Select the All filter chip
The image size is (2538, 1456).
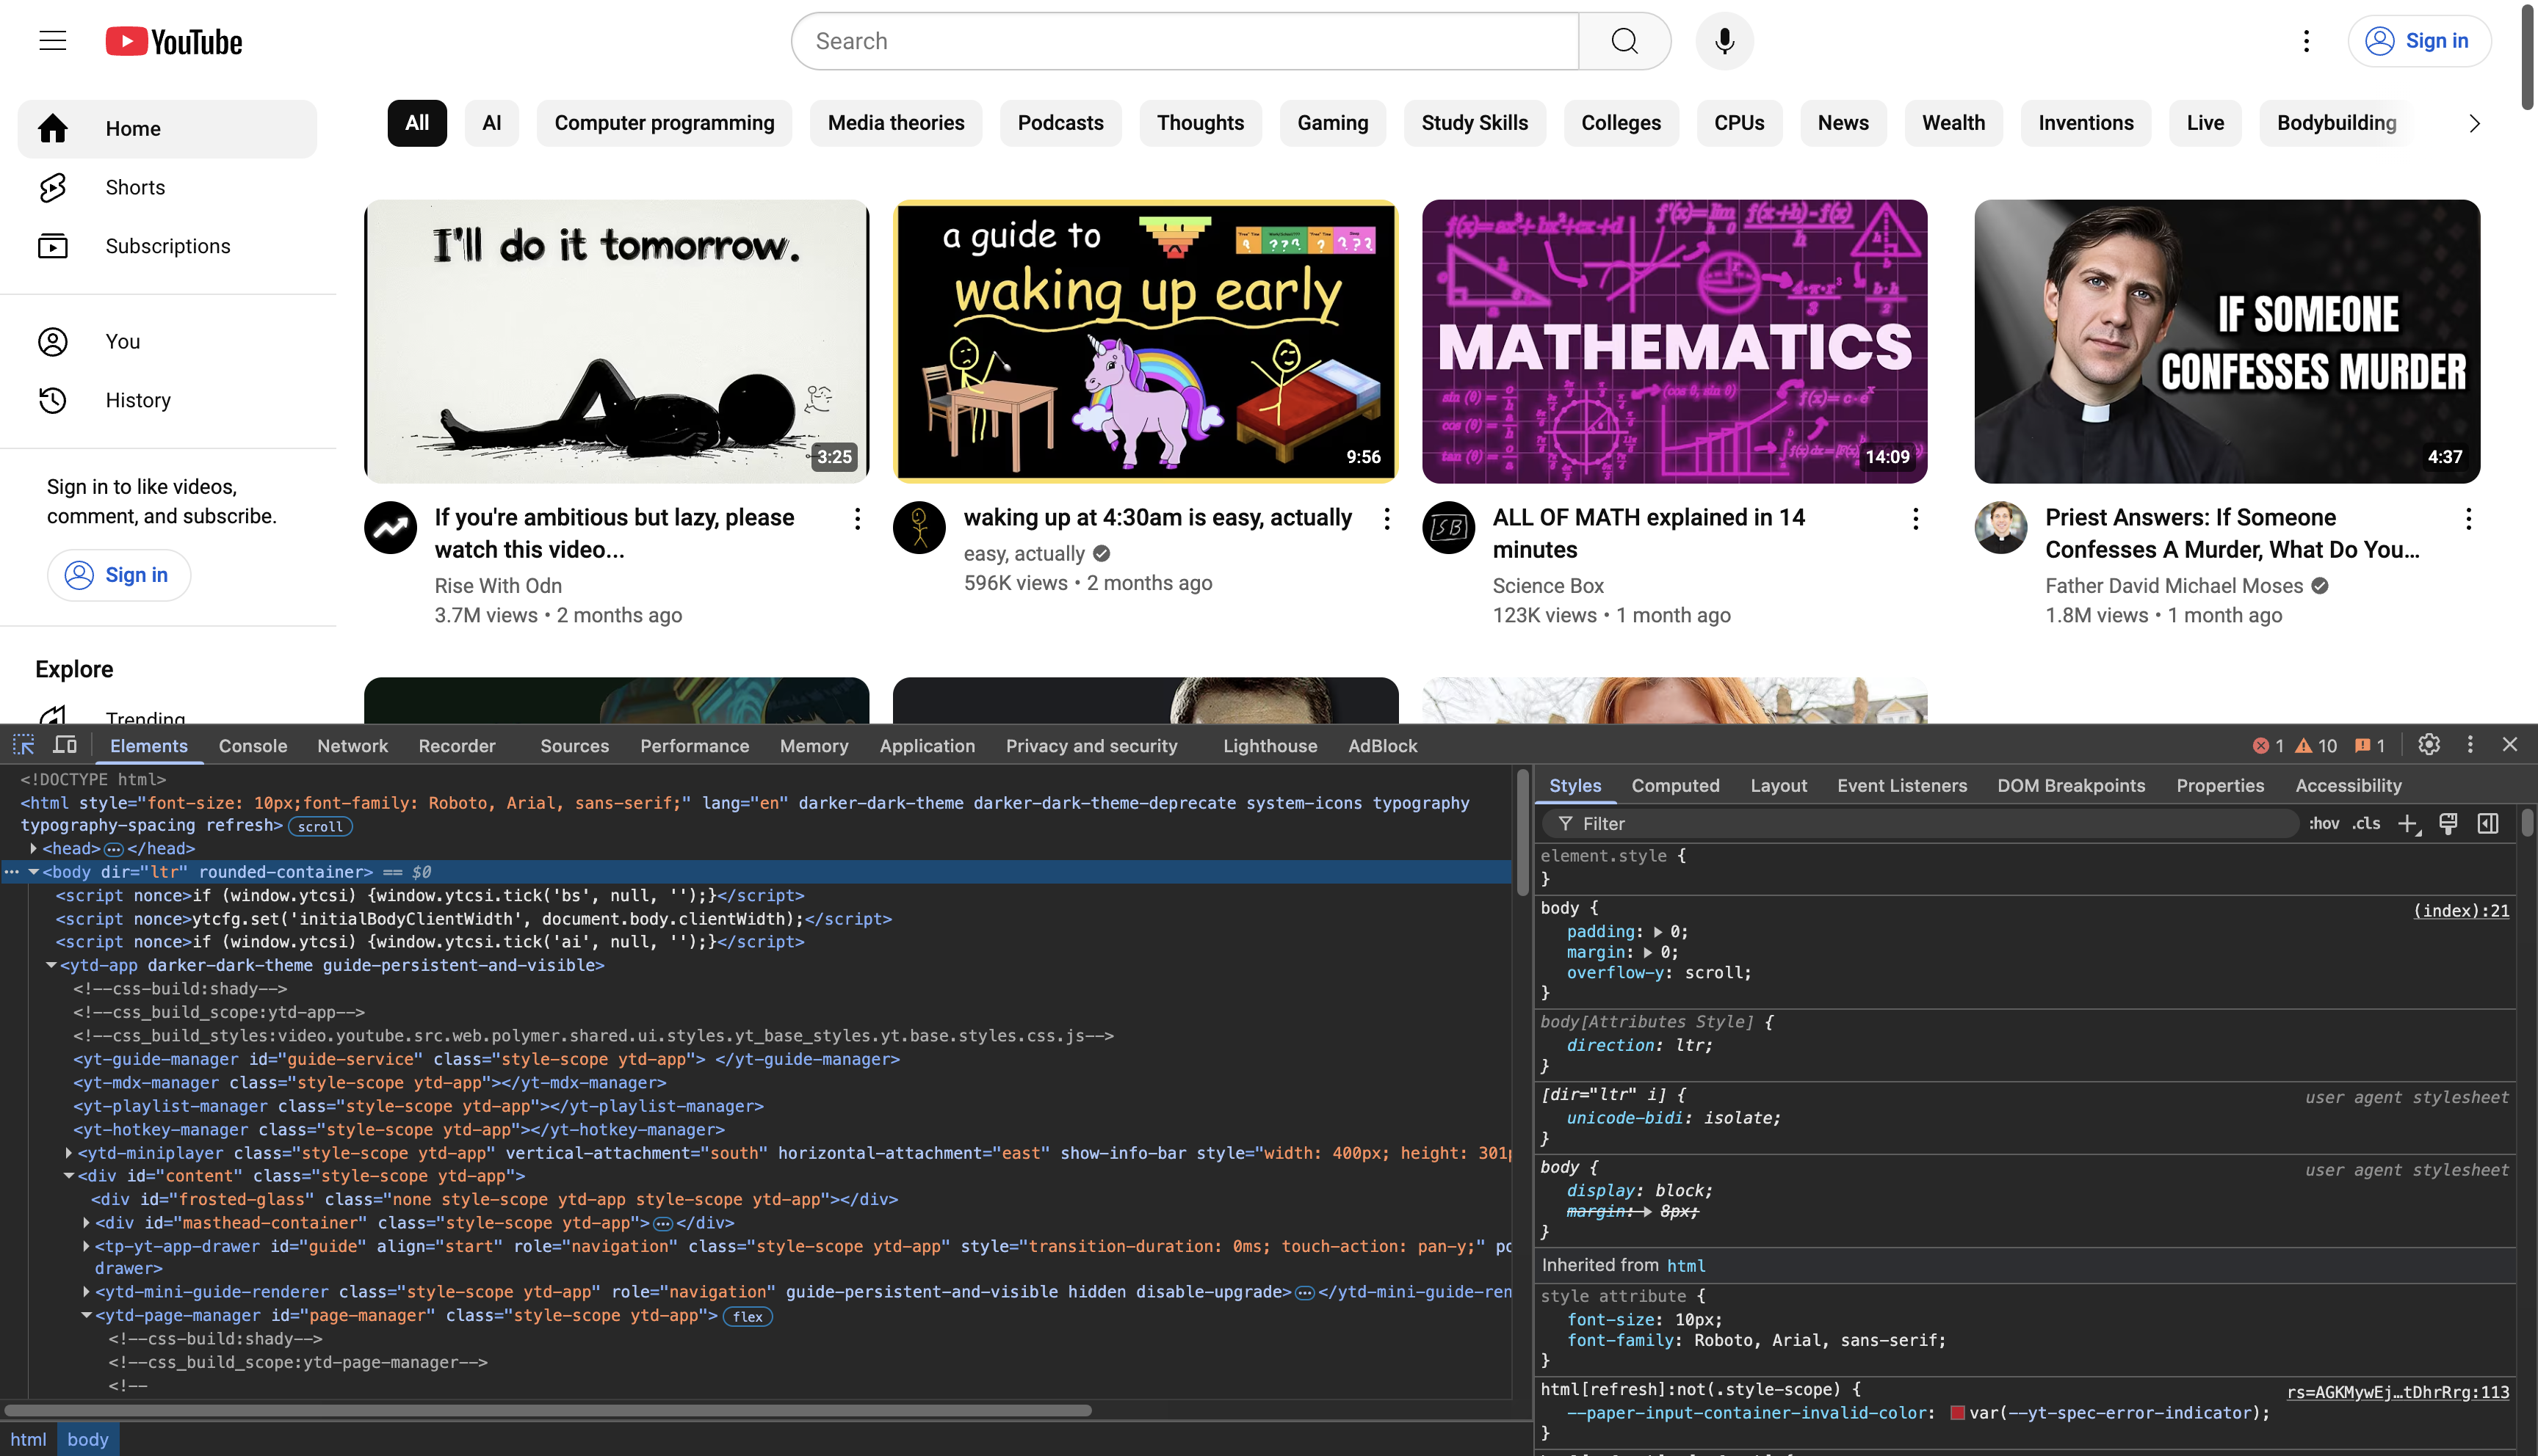coord(417,123)
